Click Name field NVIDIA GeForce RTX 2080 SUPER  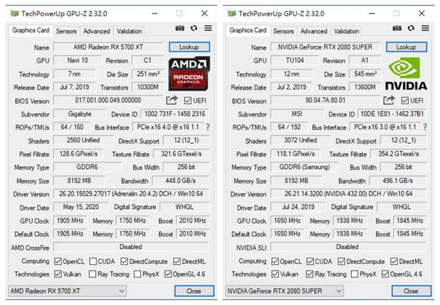(325, 47)
